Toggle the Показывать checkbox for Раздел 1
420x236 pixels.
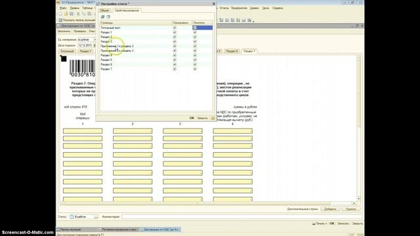pyautogui.click(x=175, y=32)
